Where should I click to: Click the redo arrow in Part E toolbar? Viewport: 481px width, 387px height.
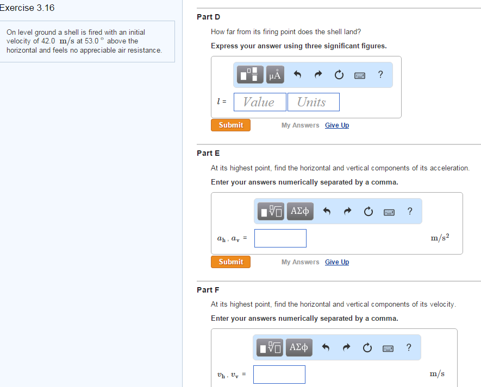pos(347,211)
